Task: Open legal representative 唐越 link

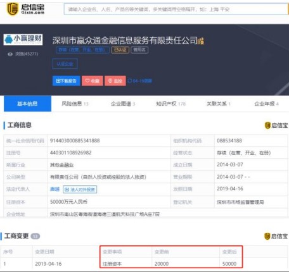Action: (x=55, y=189)
